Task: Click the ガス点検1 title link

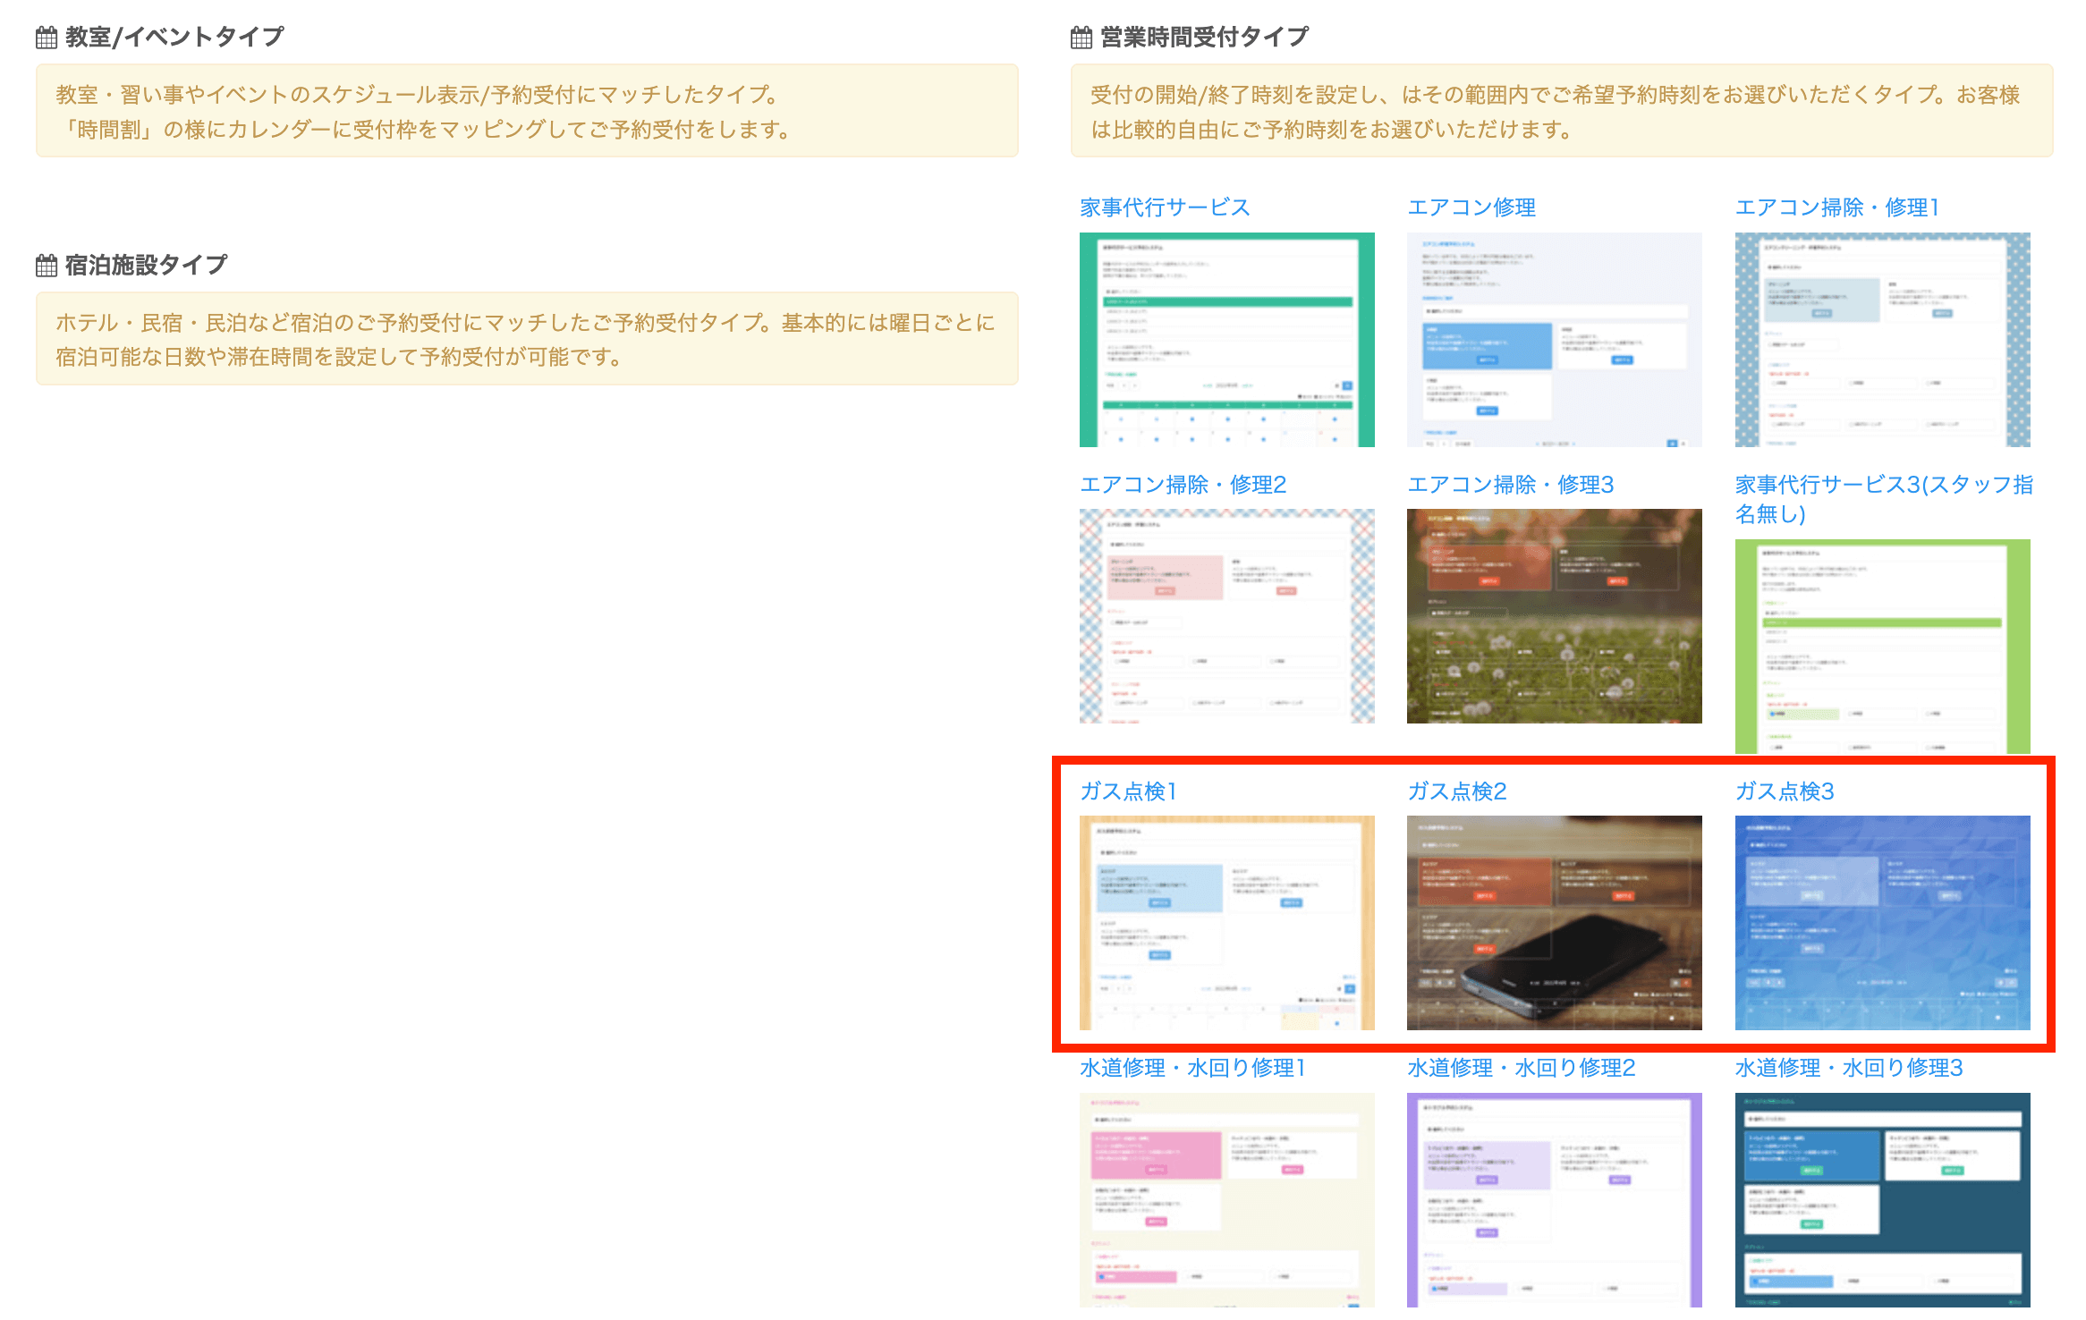Action: 1128,791
